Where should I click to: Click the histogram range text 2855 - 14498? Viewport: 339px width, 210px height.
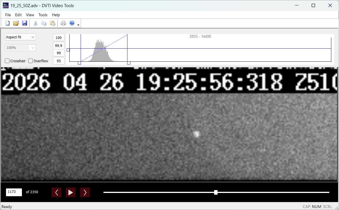tap(200, 37)
